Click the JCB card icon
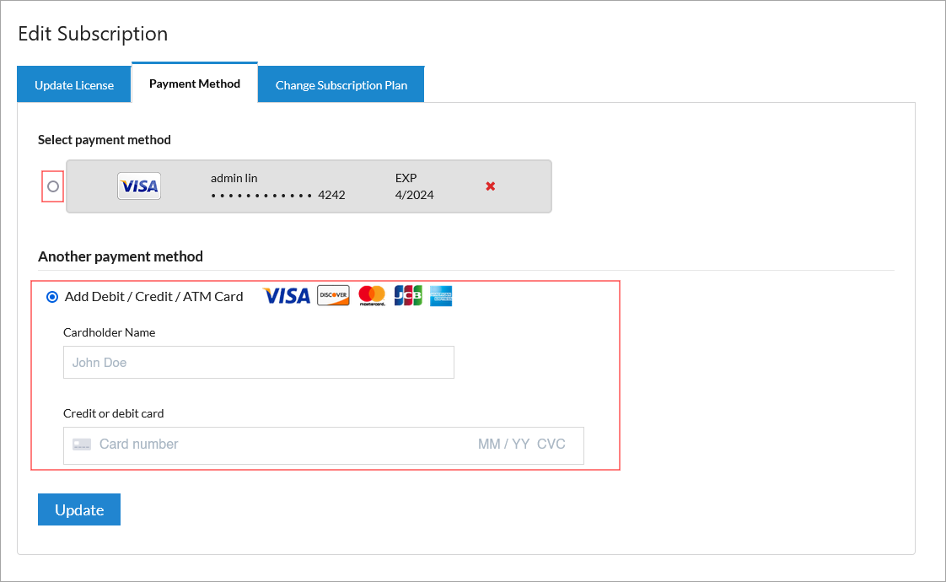The width and height of the screenshot is (946, 582). point(408,295)
